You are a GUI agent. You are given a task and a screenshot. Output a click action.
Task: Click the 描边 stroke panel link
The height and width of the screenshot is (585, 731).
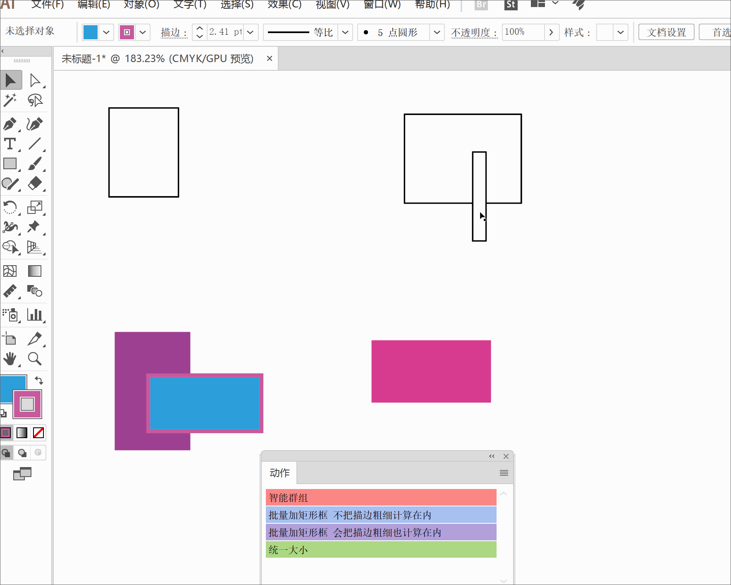(174, 33)
